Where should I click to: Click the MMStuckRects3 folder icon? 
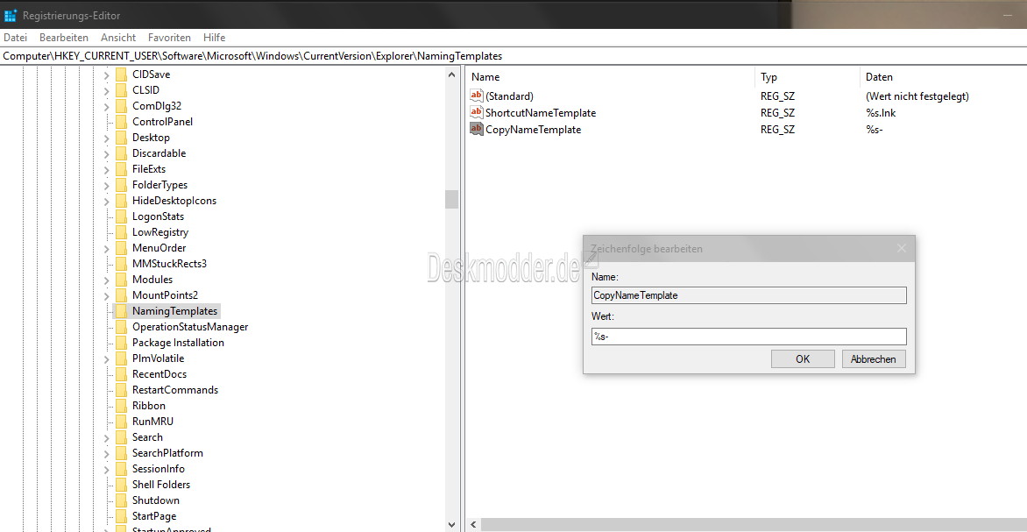pos(121,264)
